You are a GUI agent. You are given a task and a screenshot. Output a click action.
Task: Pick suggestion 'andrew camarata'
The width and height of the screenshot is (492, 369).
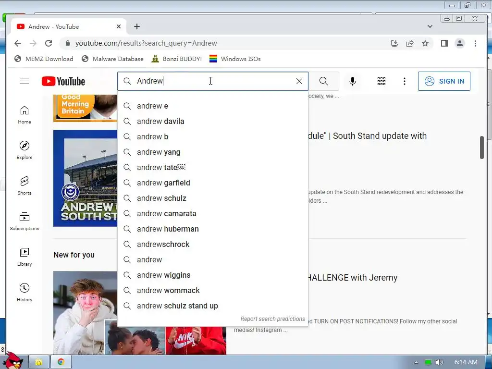(213, 214)
